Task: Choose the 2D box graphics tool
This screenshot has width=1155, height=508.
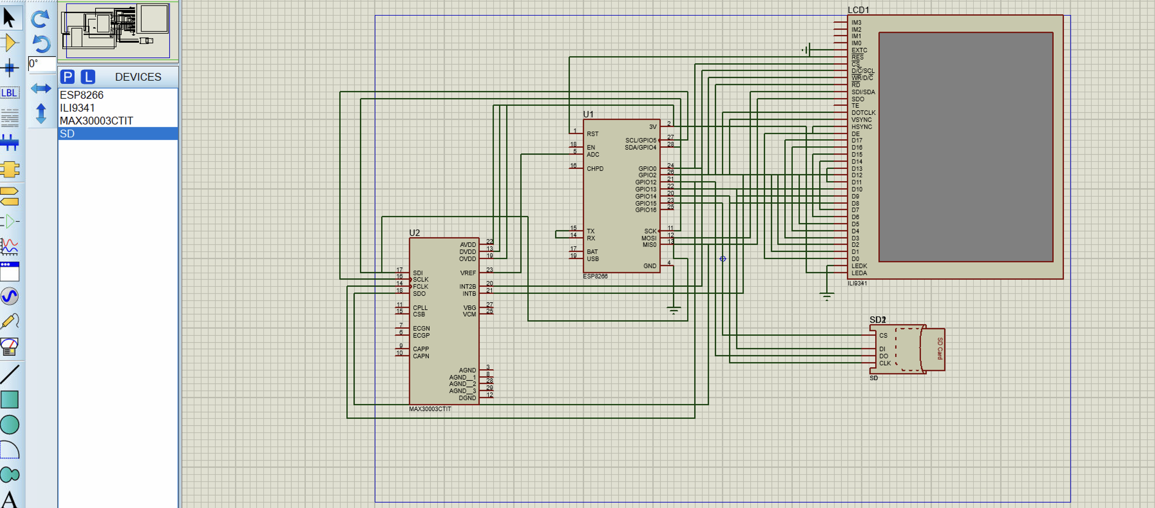Action: tap(9, 399)
